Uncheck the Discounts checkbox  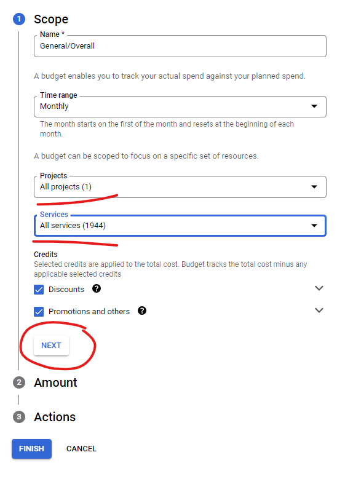[x=39, y=290]
